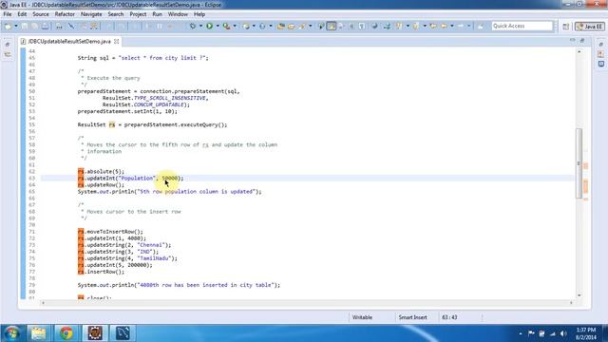Click the third icon in right trim bar

[x=601, y=64]
